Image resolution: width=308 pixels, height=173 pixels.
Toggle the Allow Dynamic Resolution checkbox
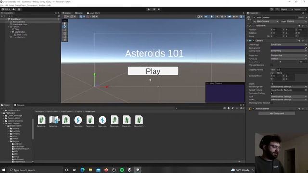tap(271, 103)
